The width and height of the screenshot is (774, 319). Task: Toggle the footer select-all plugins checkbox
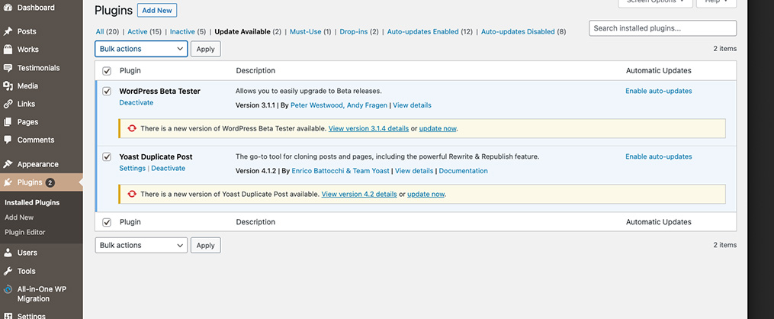coord(107,223)
